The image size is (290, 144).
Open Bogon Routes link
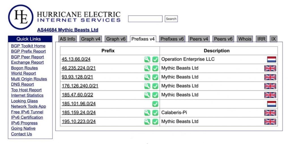pyautogui.click(x=24, y=68)
